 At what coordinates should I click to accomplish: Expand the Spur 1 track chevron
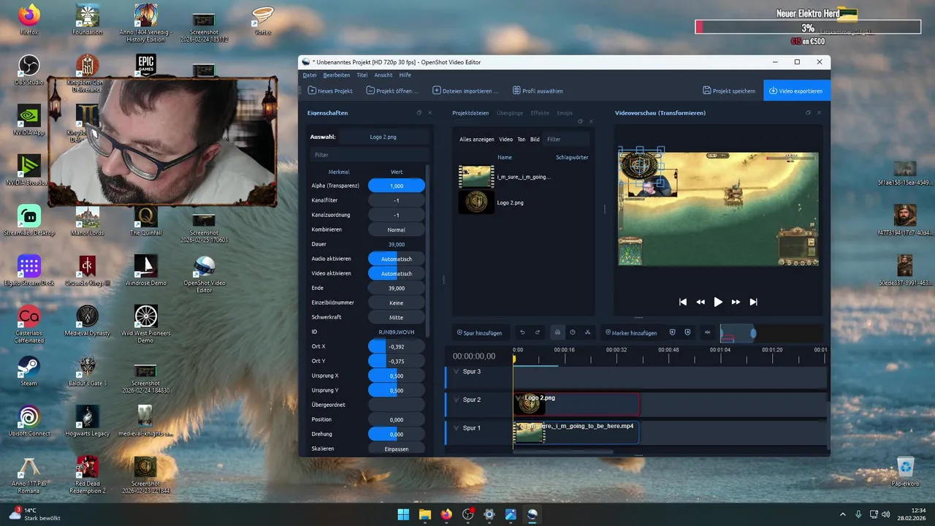[x=457, y=428]
